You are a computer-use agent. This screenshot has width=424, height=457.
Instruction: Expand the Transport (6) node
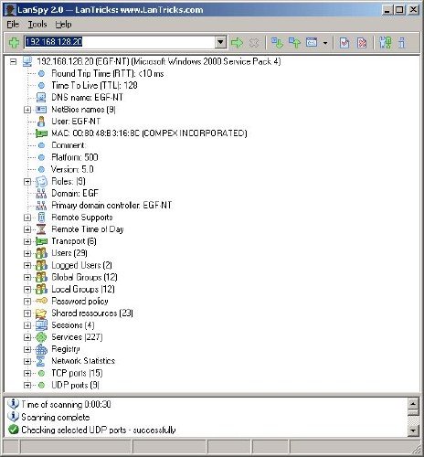(27, 241)
